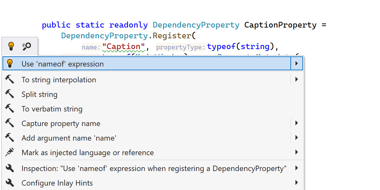Click the CaptionProperty field name in code
The width and height of the screenshot is (380, 190).
coord(280,25)
